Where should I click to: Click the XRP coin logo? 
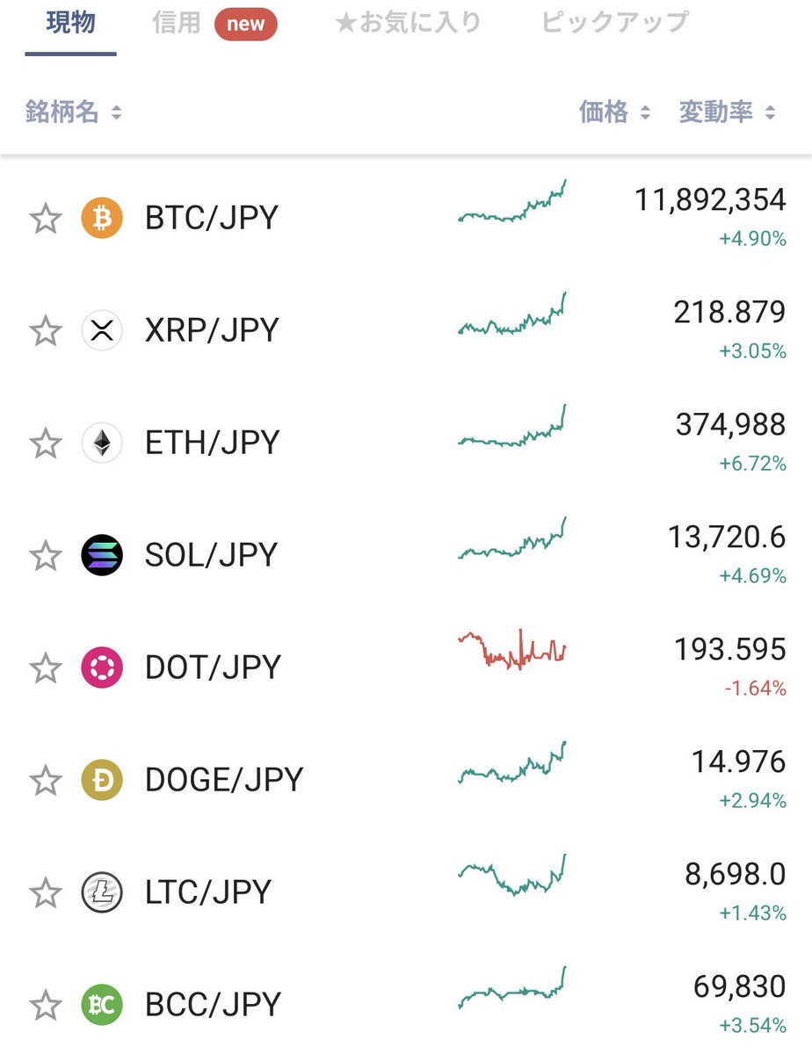102,330
